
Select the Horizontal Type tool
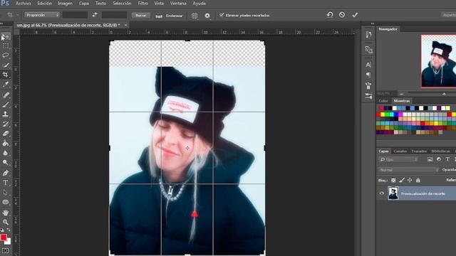(6, 183)
